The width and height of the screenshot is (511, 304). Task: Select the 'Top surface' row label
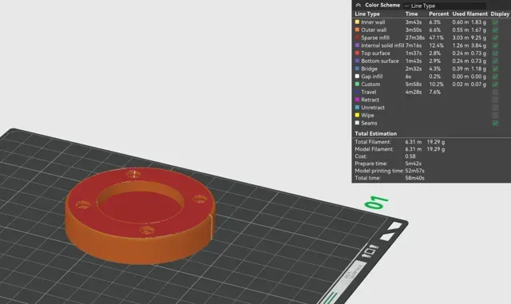coord(375,53)
